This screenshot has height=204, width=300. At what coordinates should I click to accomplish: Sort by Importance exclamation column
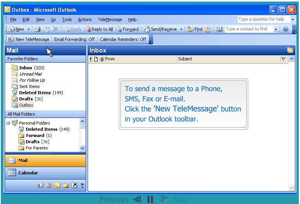90,59
